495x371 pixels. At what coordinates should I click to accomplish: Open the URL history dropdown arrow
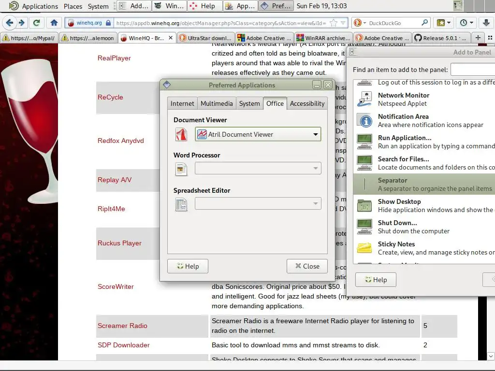coord(343,23)
